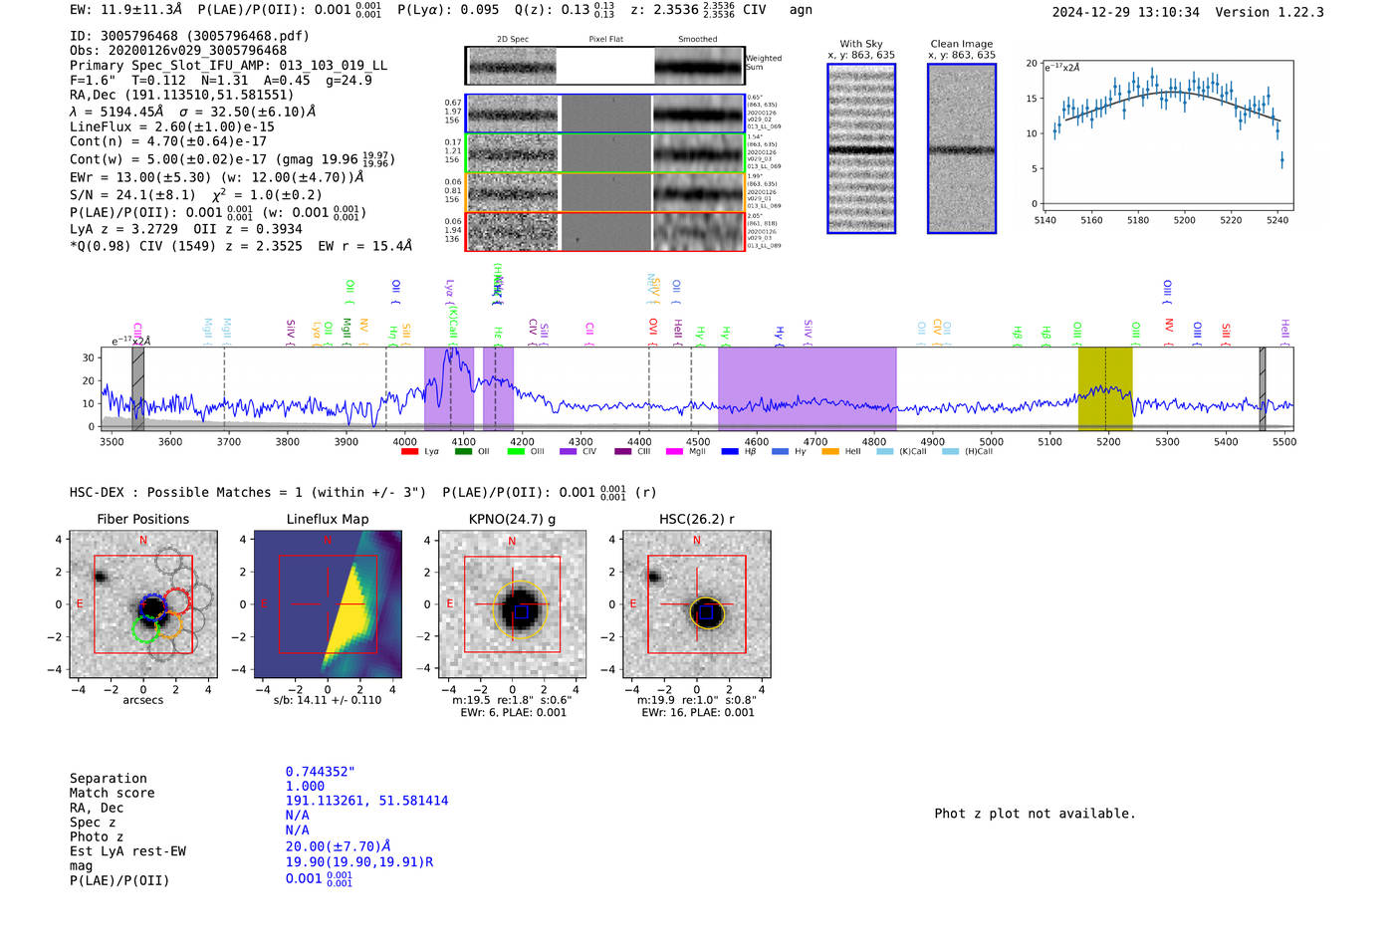Click the orange HeII legend swatch

click(x=830, y=452)
